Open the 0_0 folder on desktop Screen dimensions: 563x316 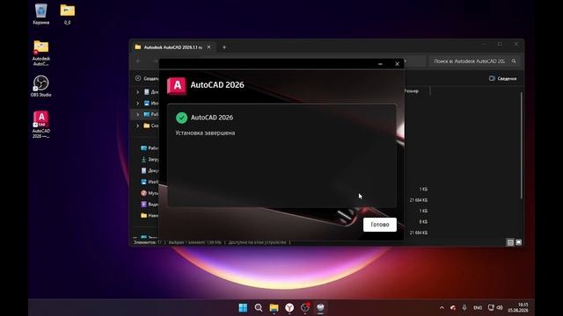67,14
